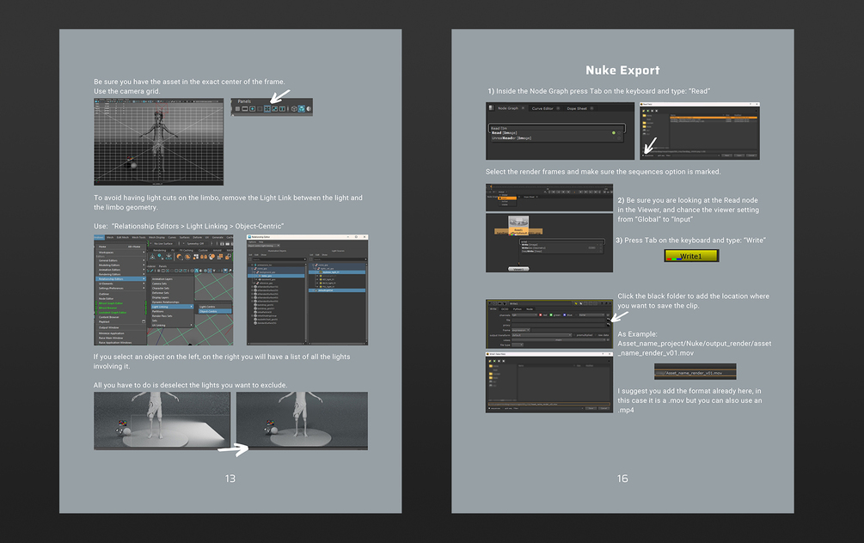The height and width of the screenshot is (543, 864).
Task: Click the Nuke node search input field
Action: pyautogui.click(x=557, y=128)
